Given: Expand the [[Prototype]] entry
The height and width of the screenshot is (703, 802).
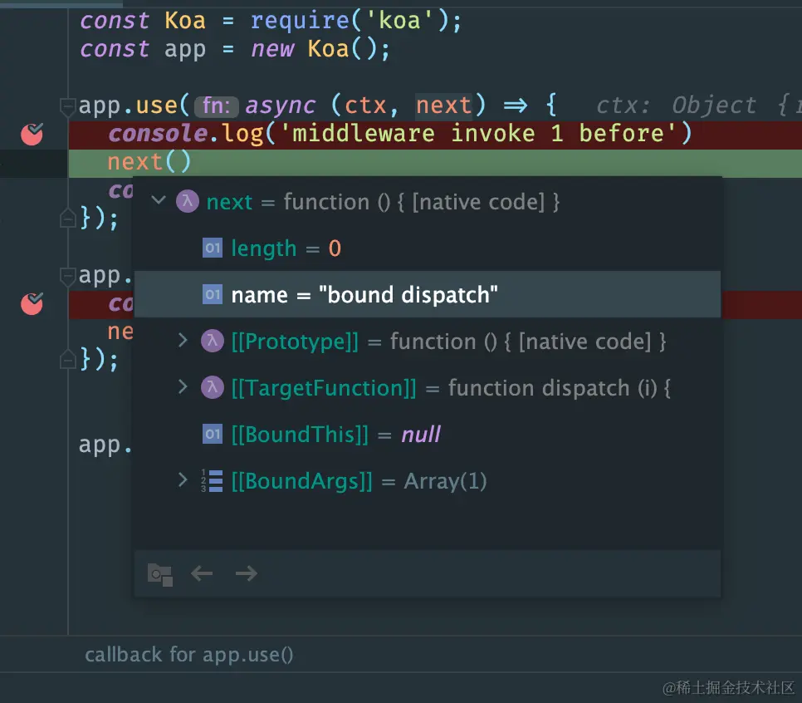Looking at the screenshot, I should [x=183, y=340].
